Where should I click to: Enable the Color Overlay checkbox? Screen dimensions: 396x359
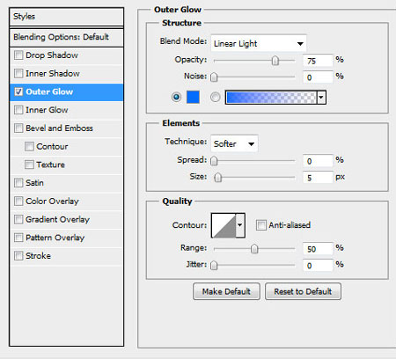(18, 201)
